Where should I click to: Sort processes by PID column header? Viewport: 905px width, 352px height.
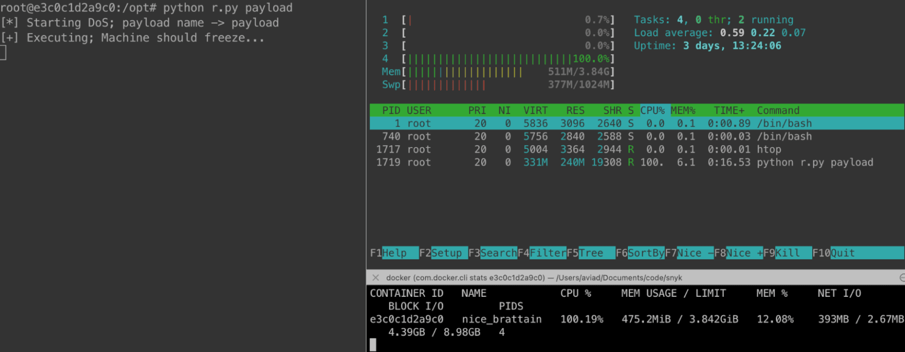tap(391, 110)
